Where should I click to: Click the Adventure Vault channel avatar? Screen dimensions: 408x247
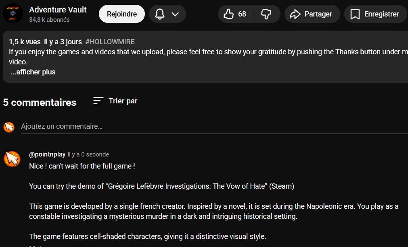point(13,14)
